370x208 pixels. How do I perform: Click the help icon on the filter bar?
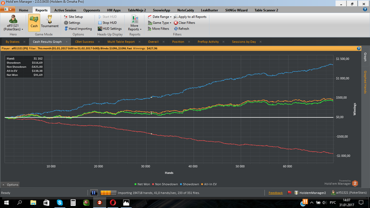(359, 48)
